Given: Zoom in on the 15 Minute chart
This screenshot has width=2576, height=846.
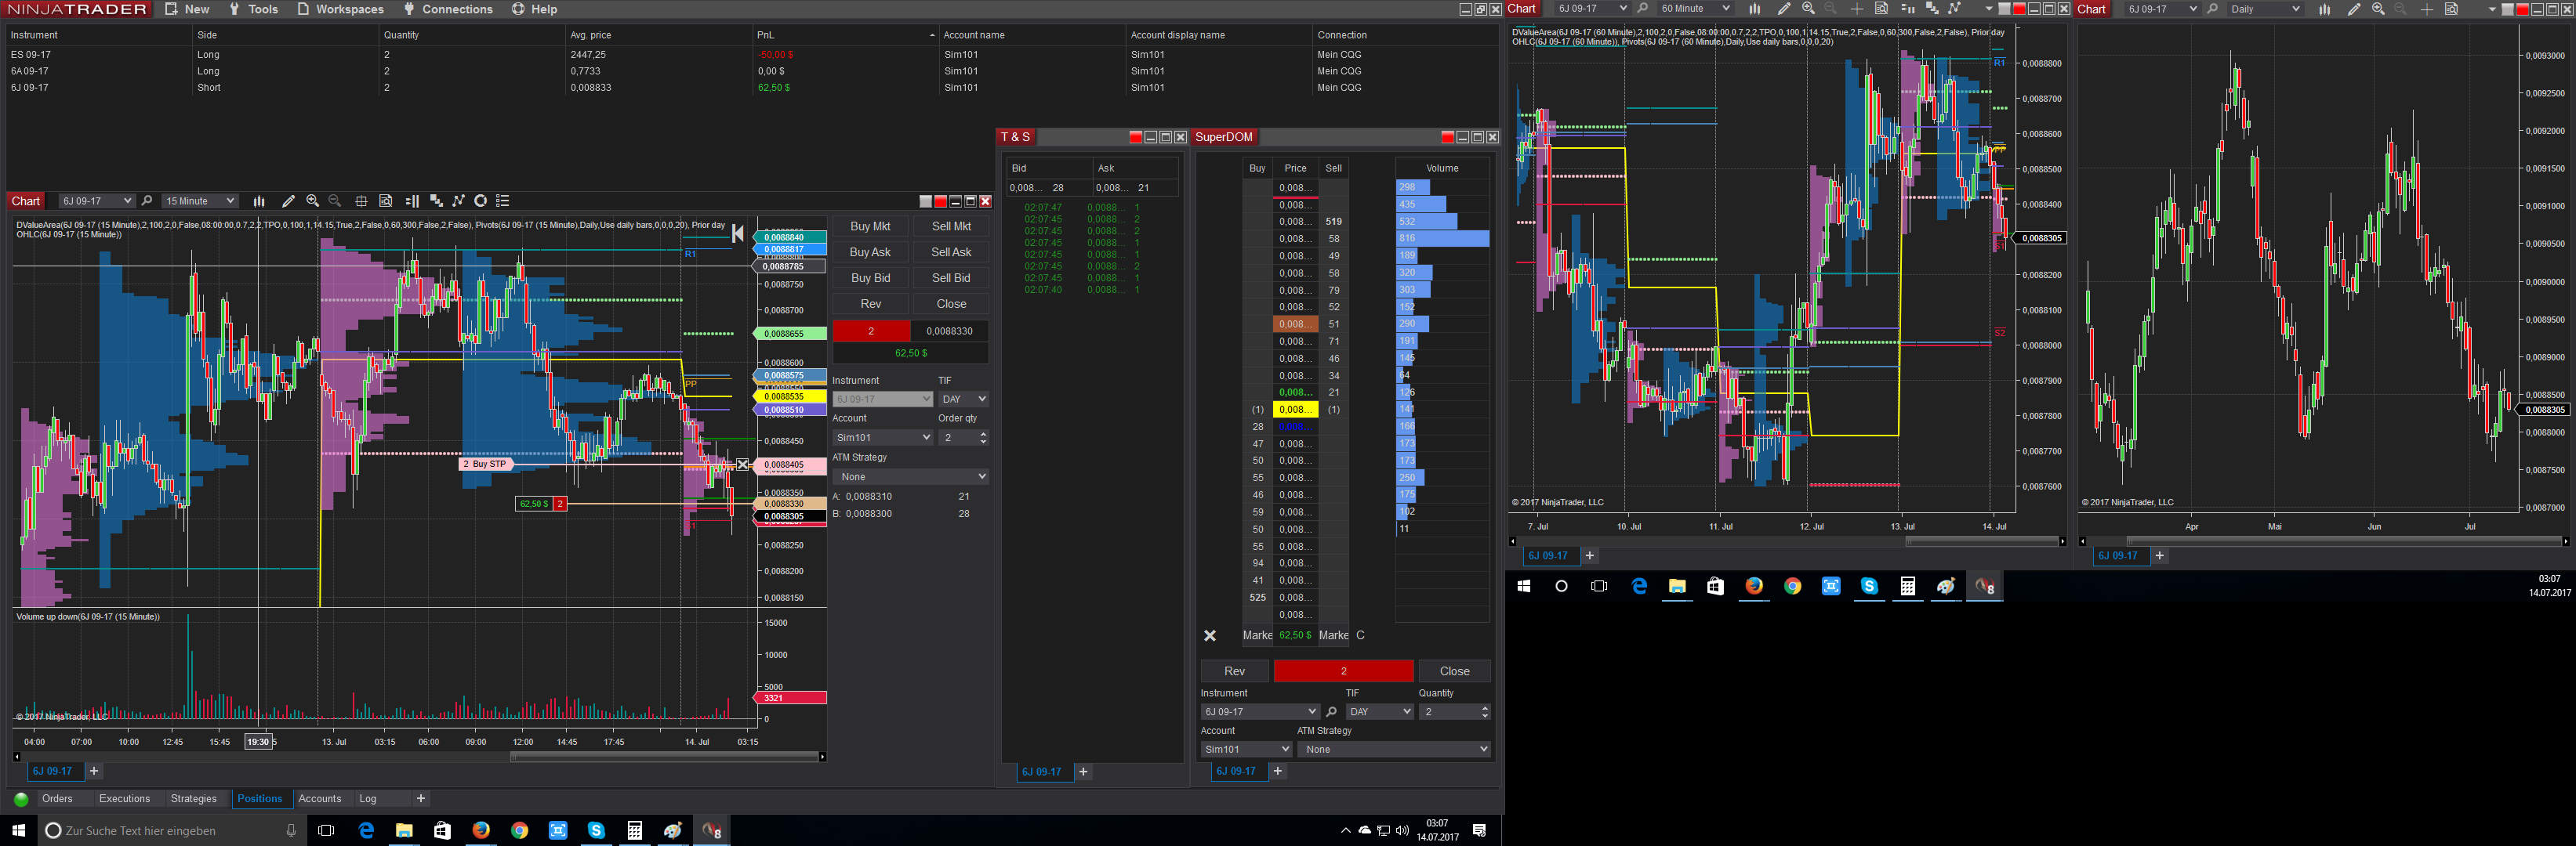Looking at the screenshot, I should 313,201.
